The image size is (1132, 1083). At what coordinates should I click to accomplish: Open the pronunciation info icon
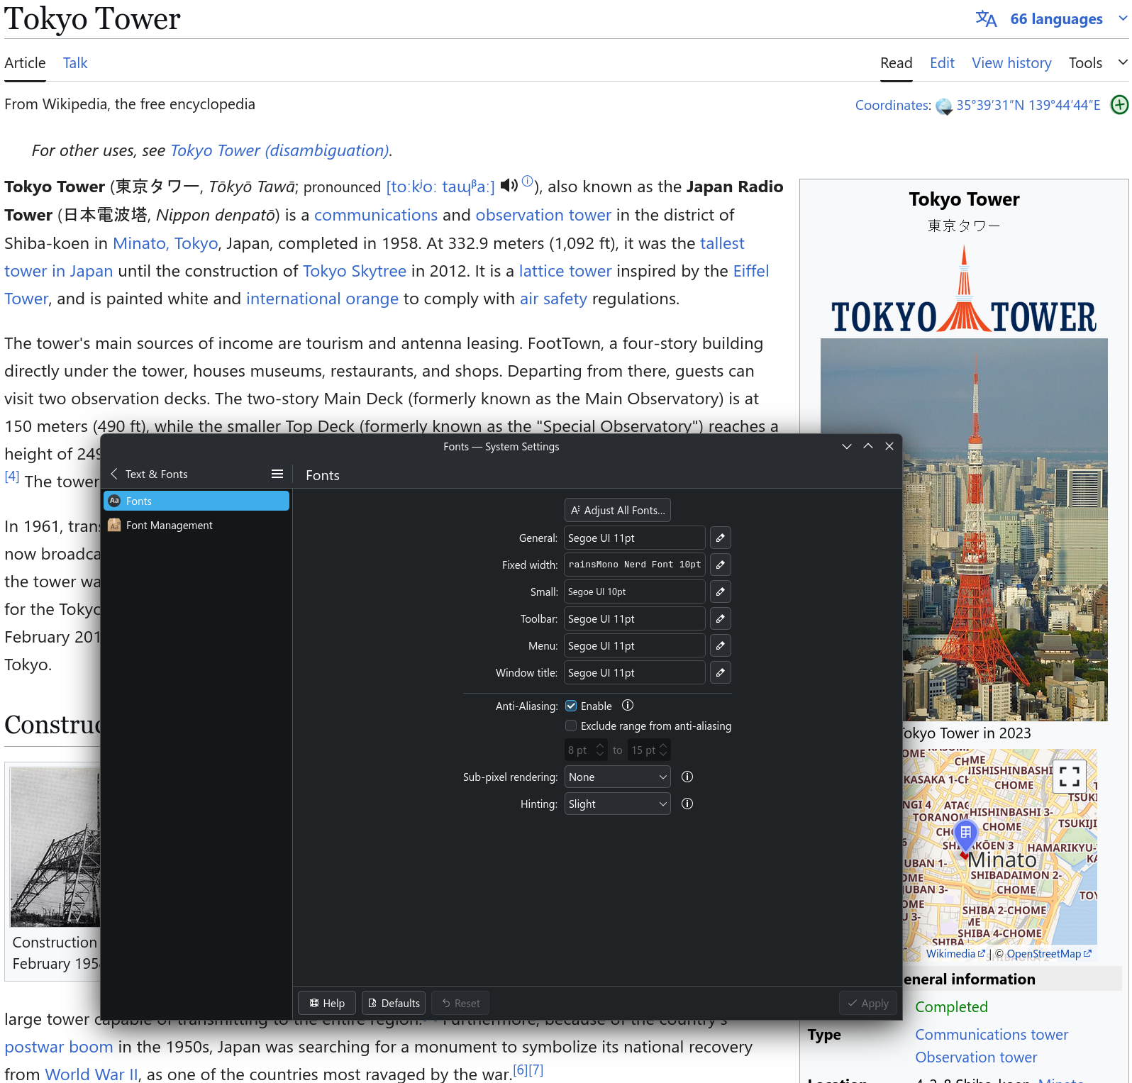click(x=527, y=181)
